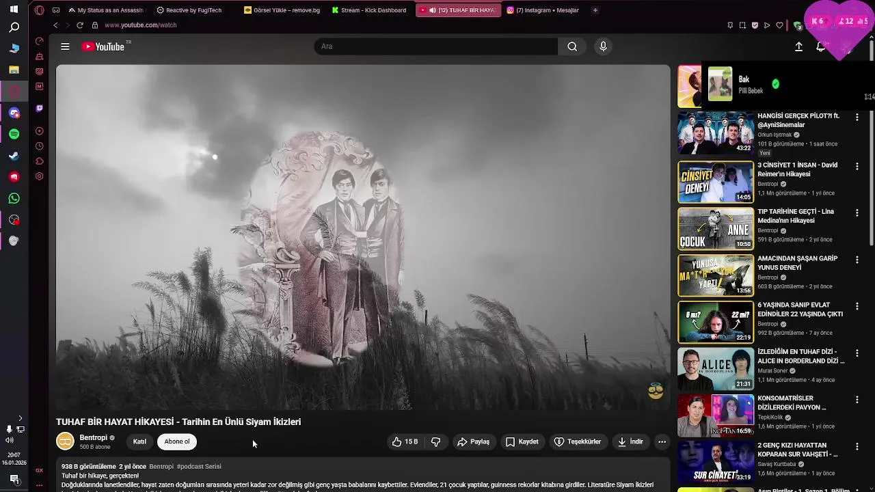Reload the page in the browser
The width and height of the screenshot is (875, 492).
(80, 25)
